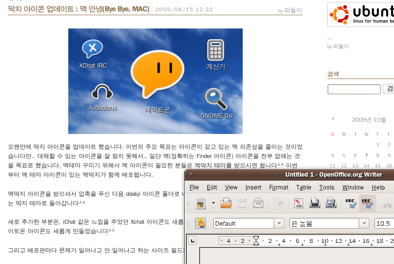Click the orange NateOn speech bubble icon
Screen dimensions: 394x264
pos(158,74)
